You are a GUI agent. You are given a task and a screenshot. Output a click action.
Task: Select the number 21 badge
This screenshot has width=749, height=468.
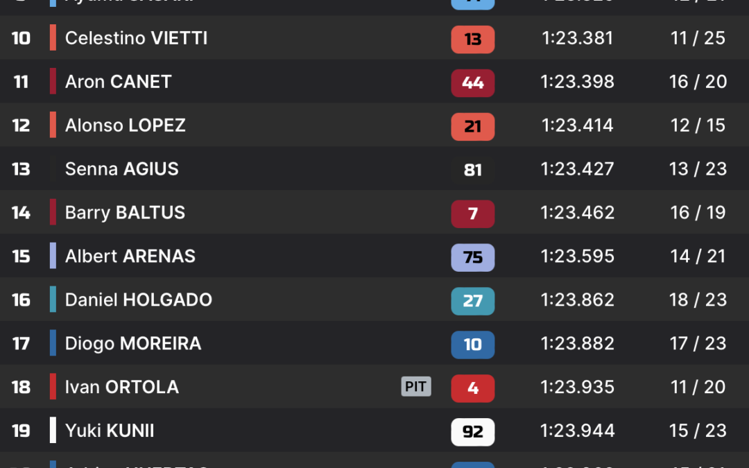pyautogui.click(x=472, y=127)
